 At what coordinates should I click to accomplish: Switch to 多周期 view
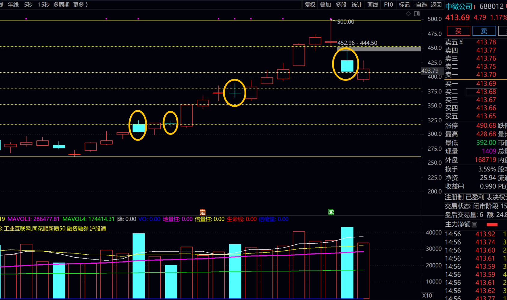click(x=61, y=5)
